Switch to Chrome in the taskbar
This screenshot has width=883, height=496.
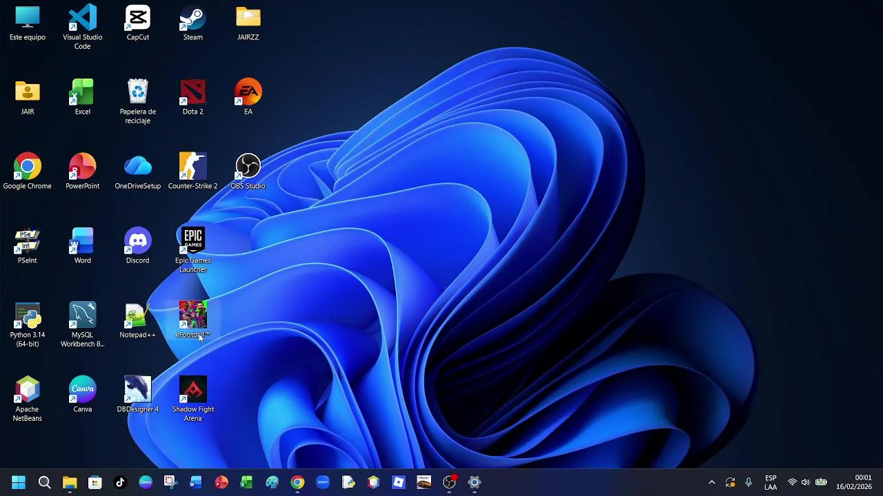pyautogui.click(x=297, y=482)
